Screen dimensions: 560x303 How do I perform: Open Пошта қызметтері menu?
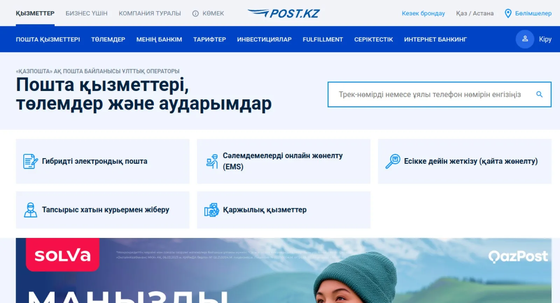click(48, 40)
